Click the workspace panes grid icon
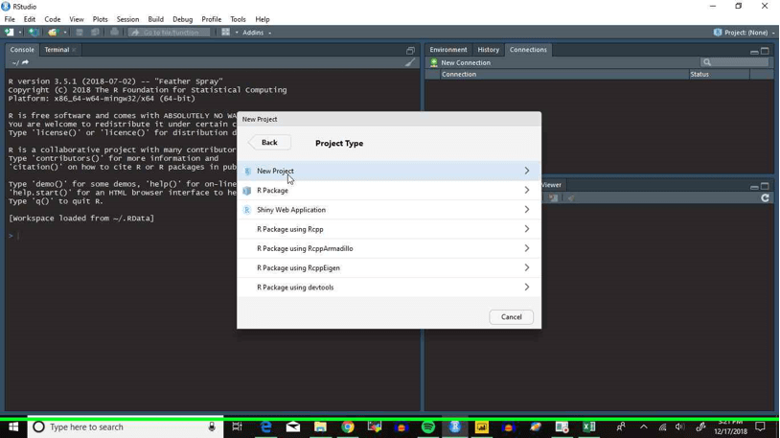The height and width of the screenshot is (438, 780). (x=225, y=33)
